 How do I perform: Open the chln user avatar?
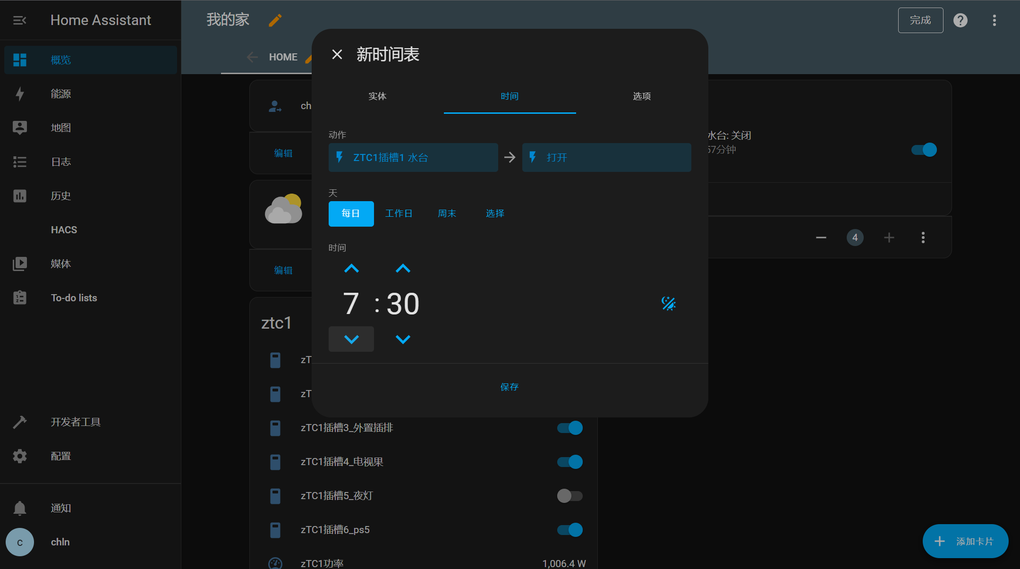tap(20, 542)
